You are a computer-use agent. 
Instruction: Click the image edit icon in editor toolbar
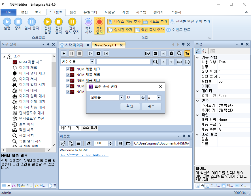(x=147, y=53)
